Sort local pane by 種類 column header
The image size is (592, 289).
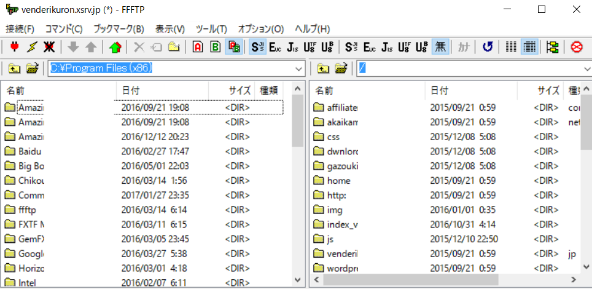click(268, 90)
